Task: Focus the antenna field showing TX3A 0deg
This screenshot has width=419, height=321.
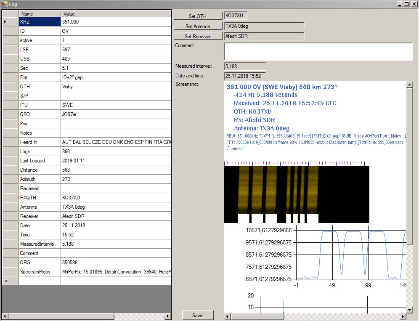Action: click(x=265, y=26)
